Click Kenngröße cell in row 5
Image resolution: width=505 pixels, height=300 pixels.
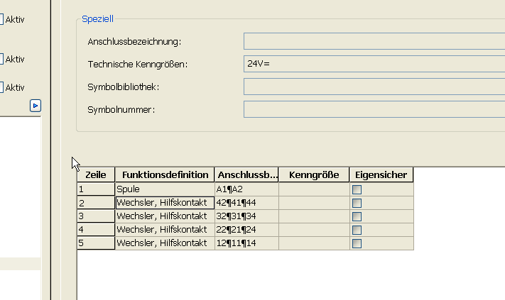point(314,243)
